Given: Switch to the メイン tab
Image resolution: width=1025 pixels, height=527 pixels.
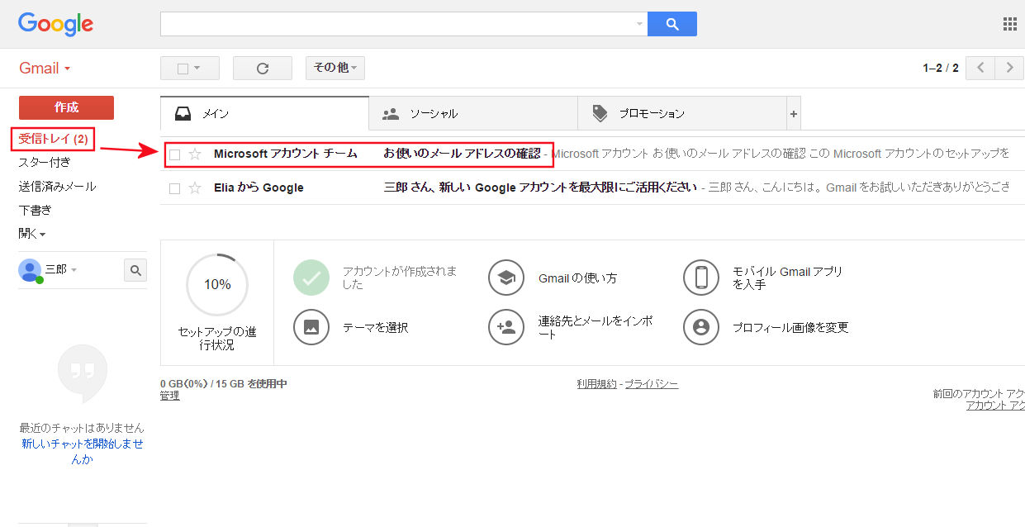Looking at the screenshot, I should (x=264, y=114).
